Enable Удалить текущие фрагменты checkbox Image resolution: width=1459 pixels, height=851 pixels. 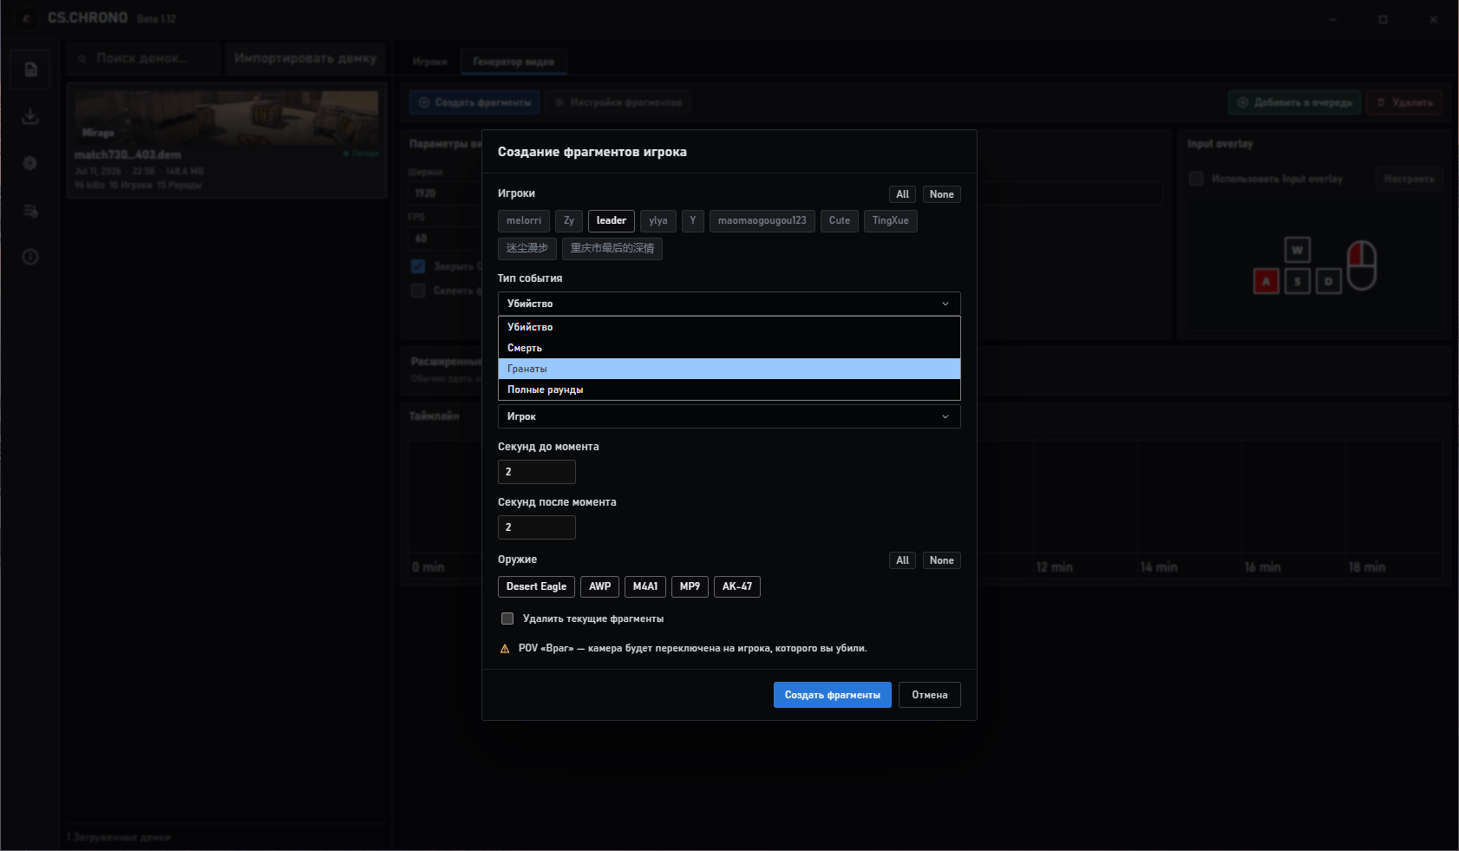(507, 619)
